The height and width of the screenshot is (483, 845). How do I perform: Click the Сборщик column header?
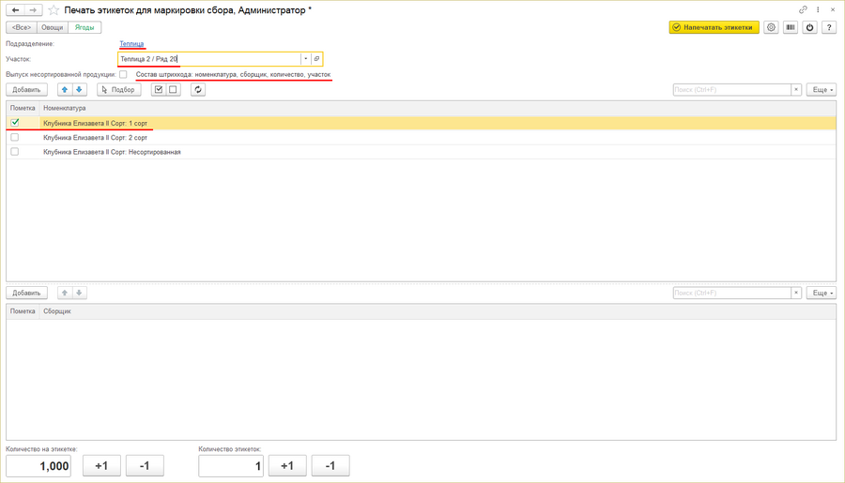coord(438,311)
